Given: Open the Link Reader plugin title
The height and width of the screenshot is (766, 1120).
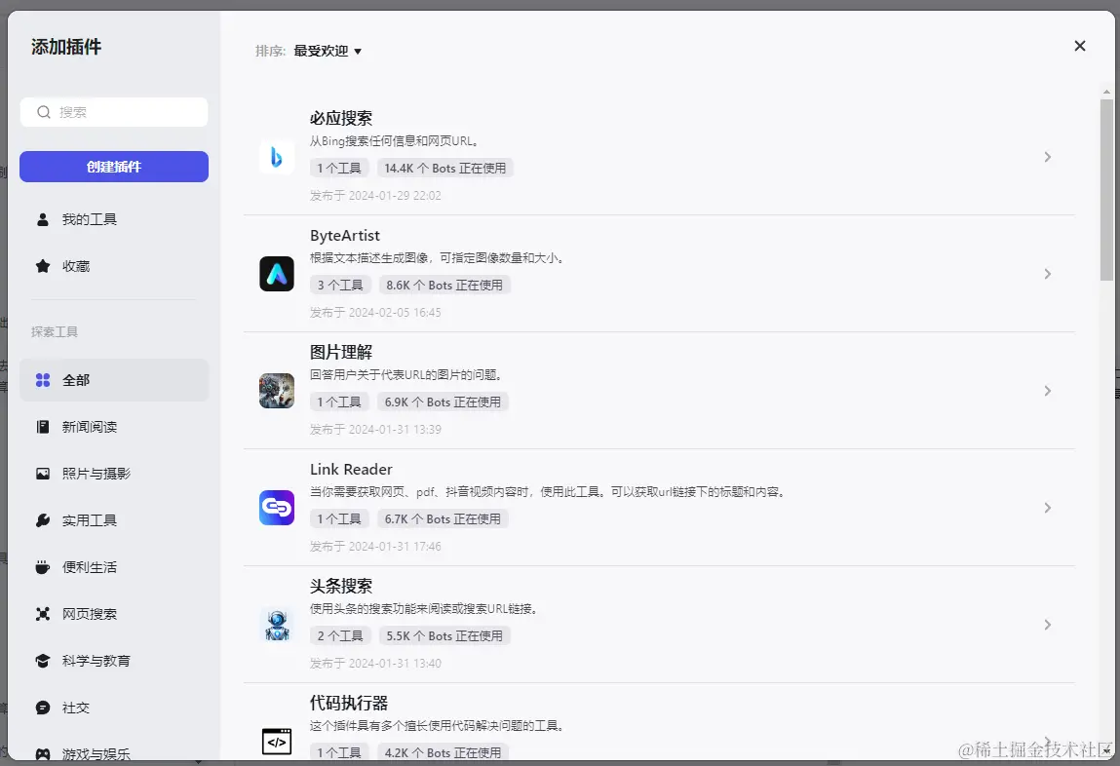Looking at the screenshot, I should pyautogui.click(x=352, y=469).
